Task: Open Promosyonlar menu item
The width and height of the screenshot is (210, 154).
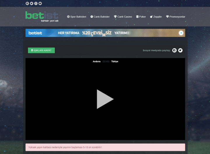Action: click(x=176, y=17)
